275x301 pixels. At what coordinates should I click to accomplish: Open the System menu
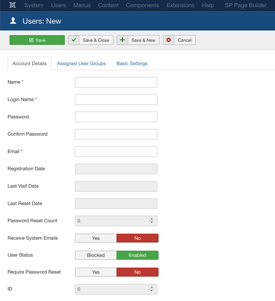[x=34, y=5]
